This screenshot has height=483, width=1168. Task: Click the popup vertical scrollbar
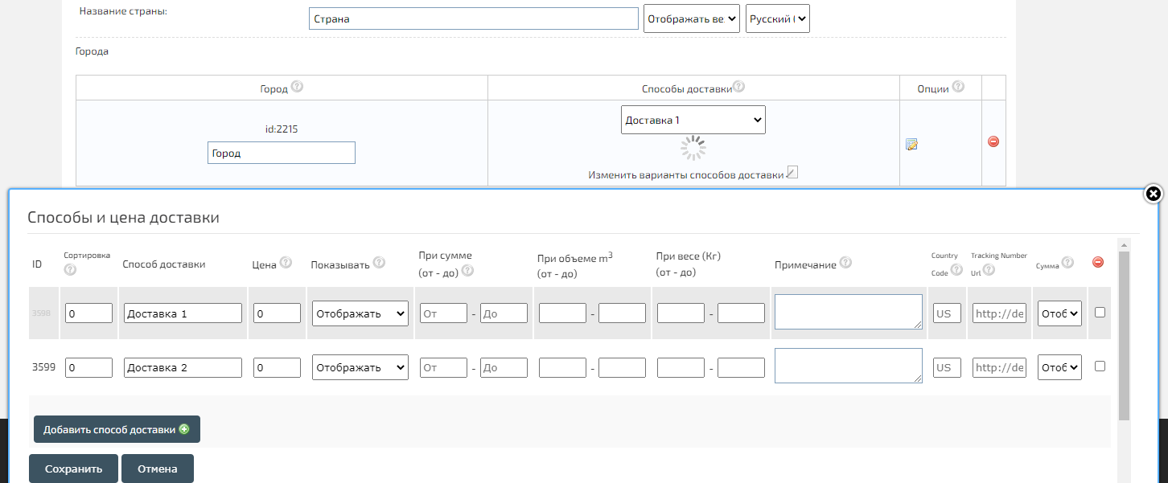[1124, 338]
